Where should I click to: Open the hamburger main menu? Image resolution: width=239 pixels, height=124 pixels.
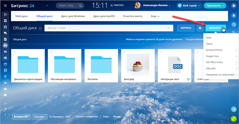click(x=5, y=6)
